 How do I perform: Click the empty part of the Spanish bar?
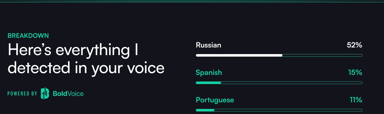(x=292, y=83)
